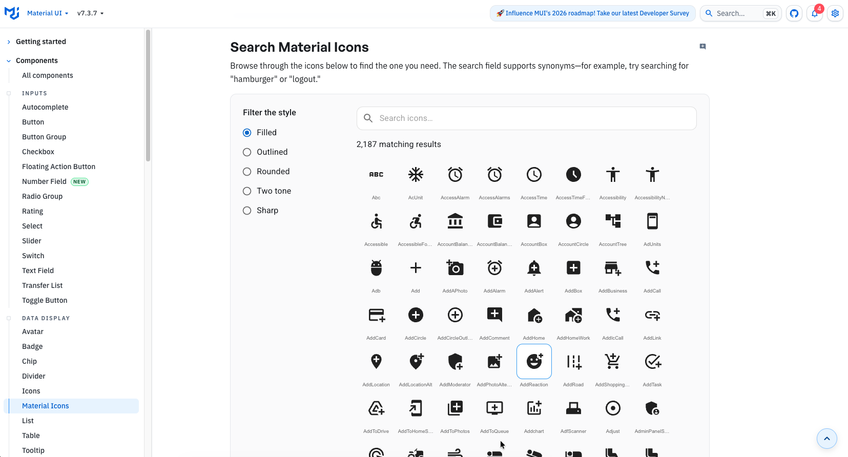Choose the AddHome icon

[534, 315]
